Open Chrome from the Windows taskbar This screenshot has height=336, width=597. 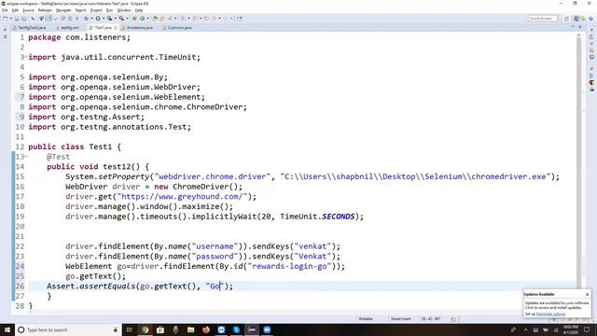pos(145,329)
